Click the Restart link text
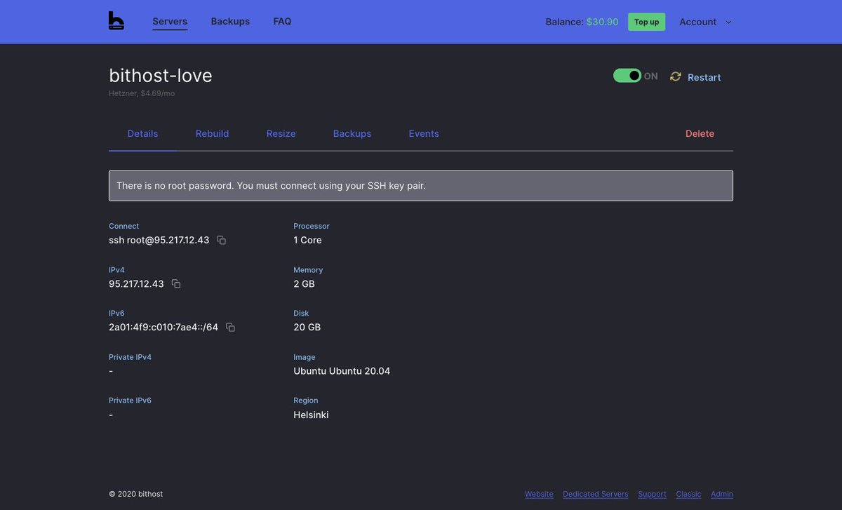The height and width of the screenshot is (510, 842). pos(704,77)
